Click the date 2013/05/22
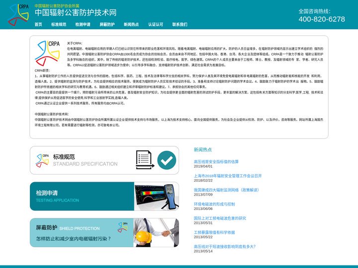Screen dimensions: 358x268 pyautogui.click(x=203, y=237)
